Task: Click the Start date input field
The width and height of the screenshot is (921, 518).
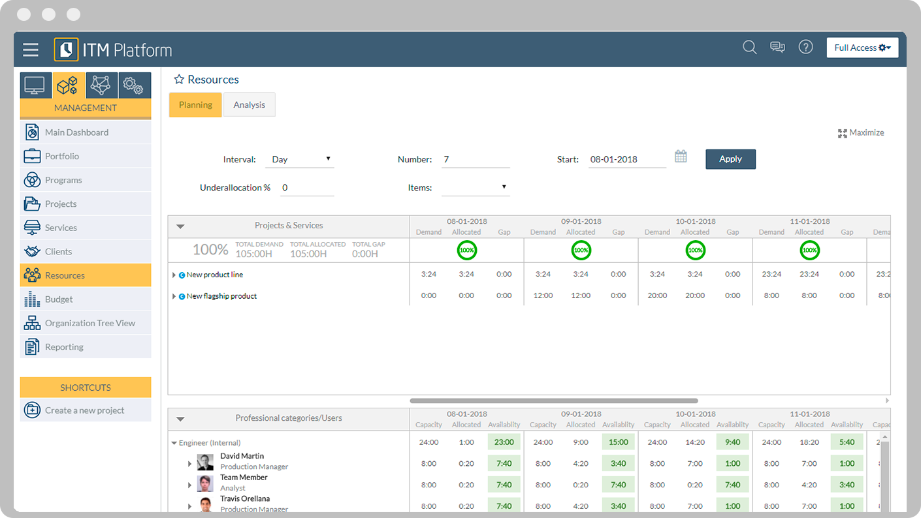Action: coord(627,159)
